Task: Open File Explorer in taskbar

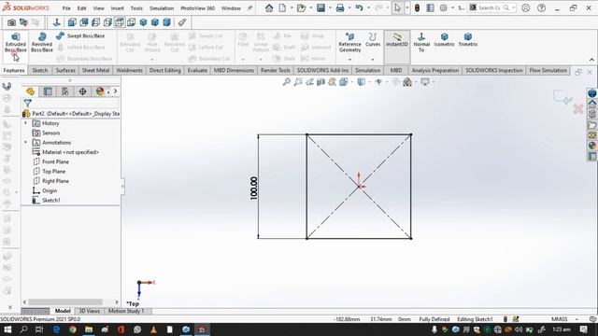Action: click(x=89, y=329)
